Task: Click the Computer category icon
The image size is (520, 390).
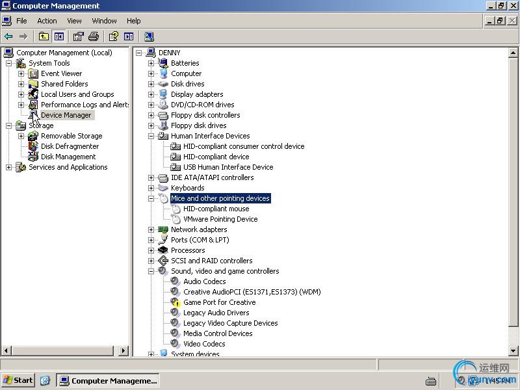Action: coord(163,73)
